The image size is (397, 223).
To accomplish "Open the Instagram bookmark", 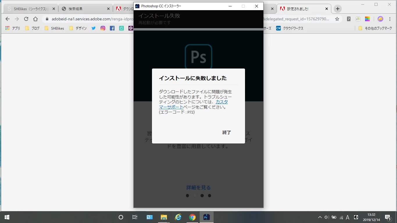I will pyautogui.click(x=103, y=28).
